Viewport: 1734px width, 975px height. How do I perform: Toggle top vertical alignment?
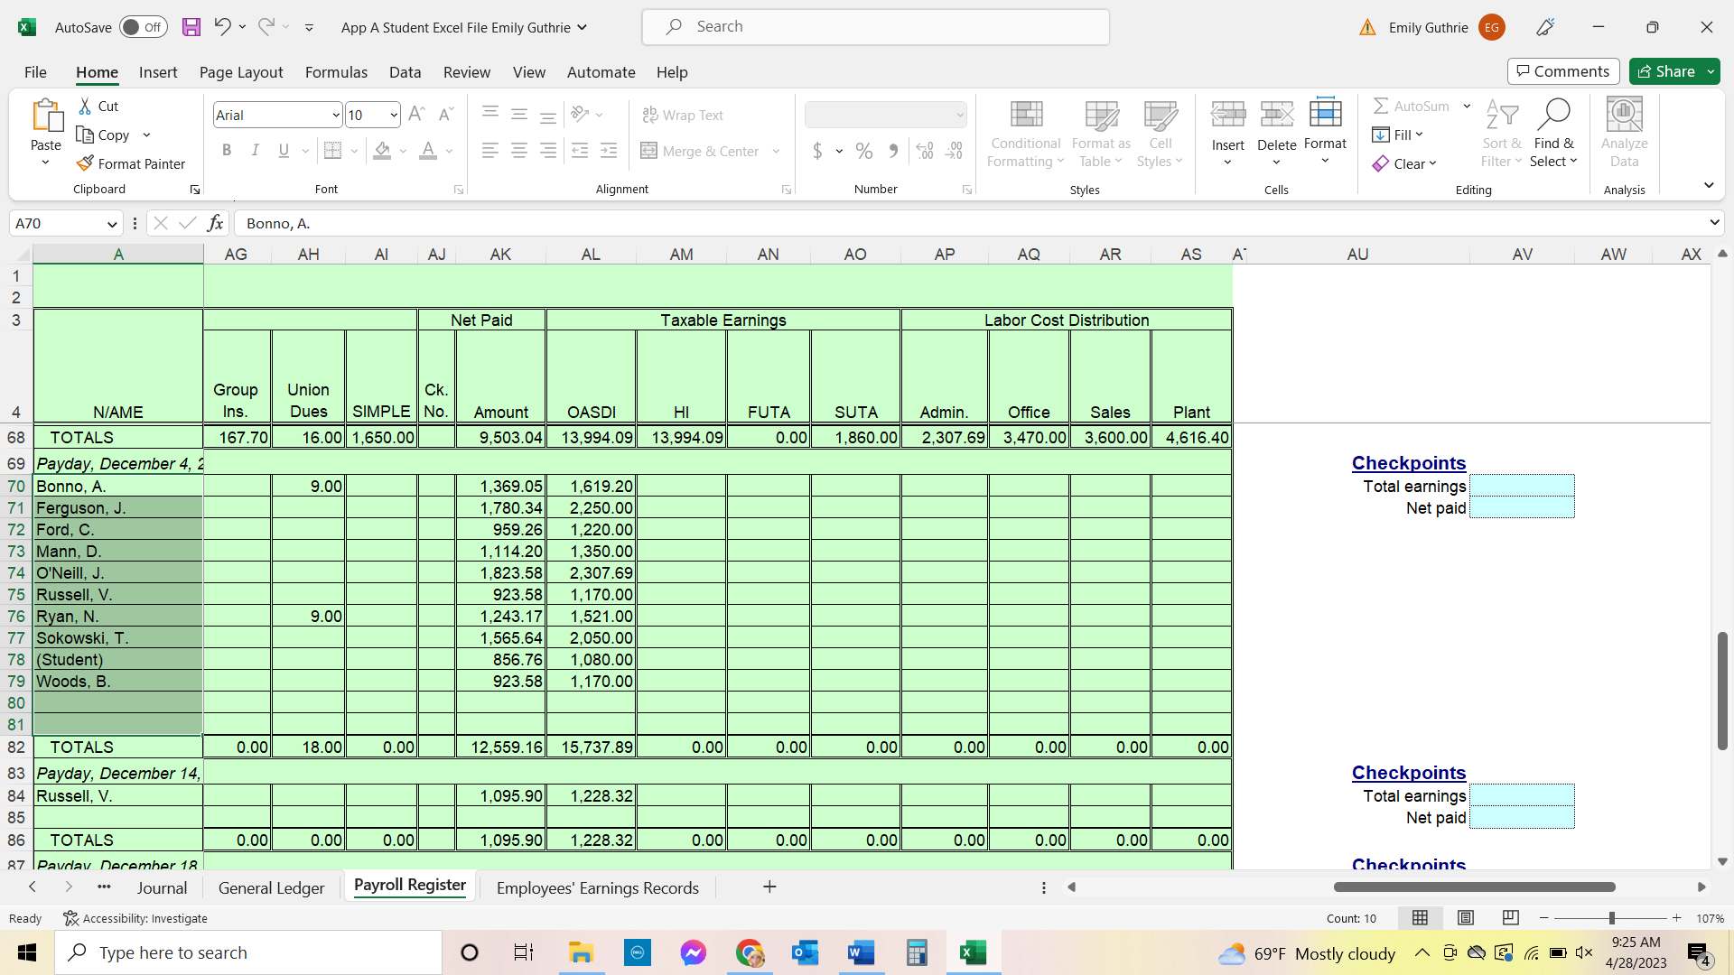pos(490,115)
